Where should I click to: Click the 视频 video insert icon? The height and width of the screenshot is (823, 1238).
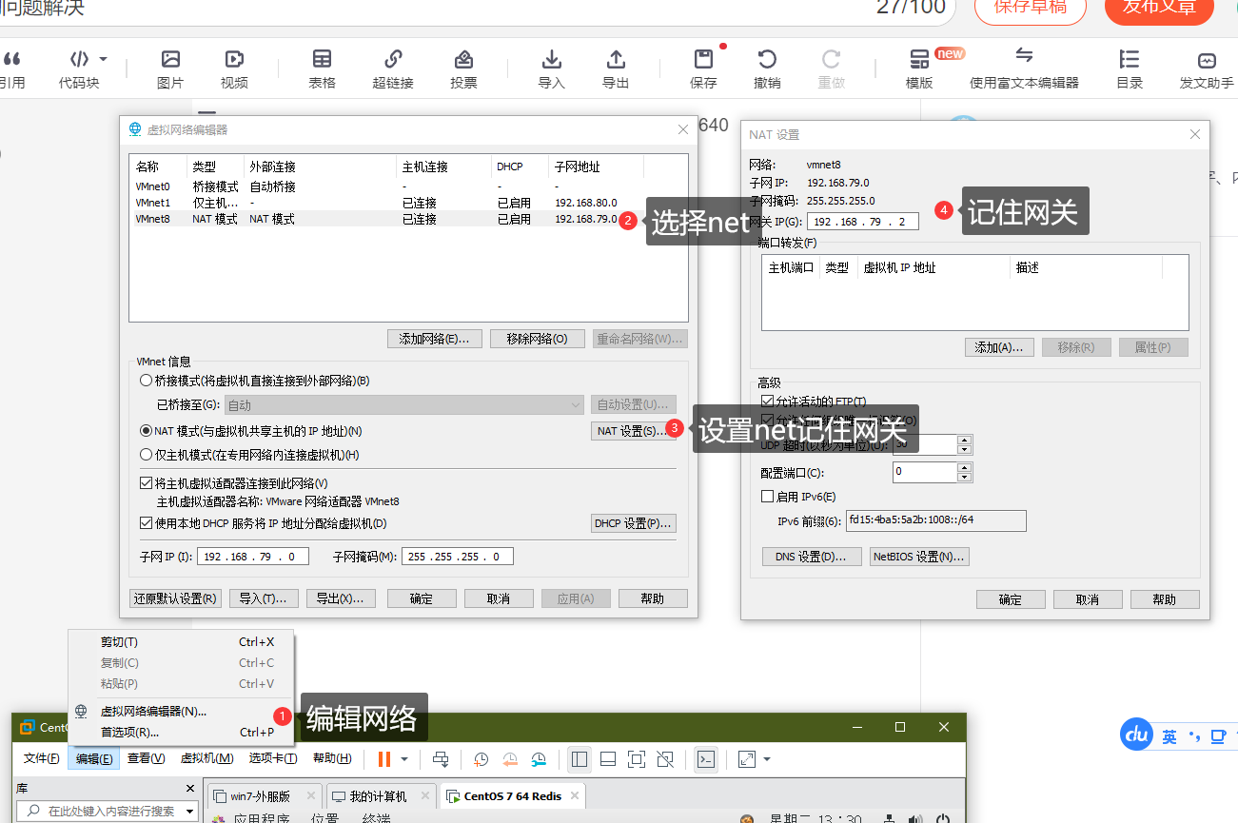[x=234, y=59]
